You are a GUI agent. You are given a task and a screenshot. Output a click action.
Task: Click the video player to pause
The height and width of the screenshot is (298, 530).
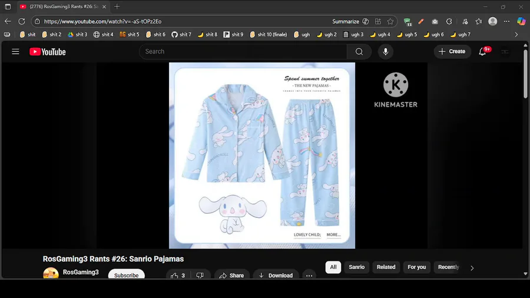262,155
